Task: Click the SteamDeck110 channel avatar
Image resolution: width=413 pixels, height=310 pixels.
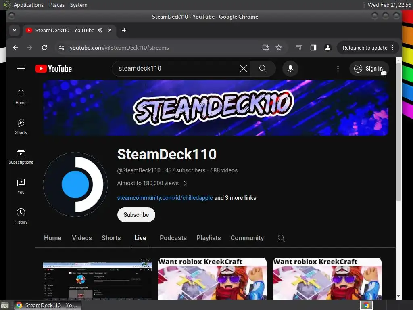Action: click(75, 184)
